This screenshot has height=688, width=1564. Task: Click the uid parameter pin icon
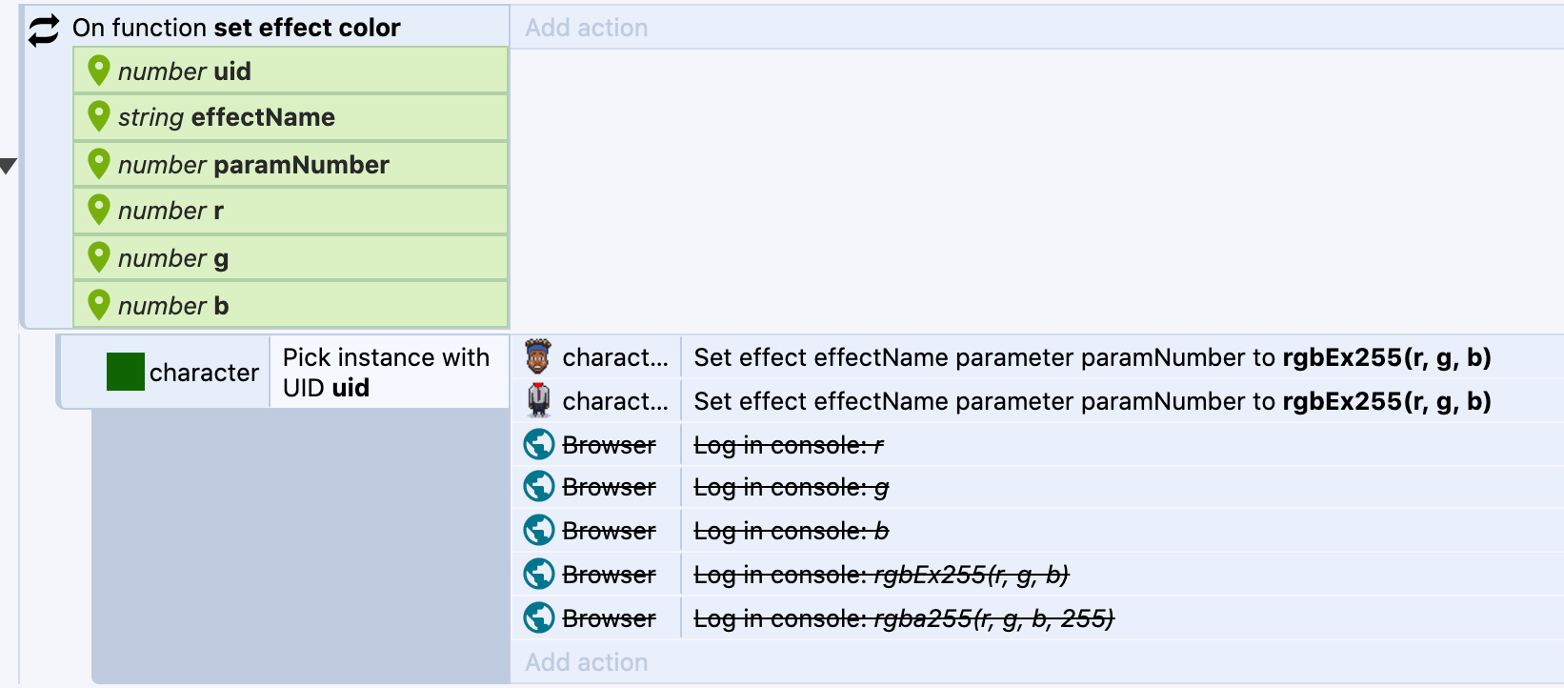99,71
